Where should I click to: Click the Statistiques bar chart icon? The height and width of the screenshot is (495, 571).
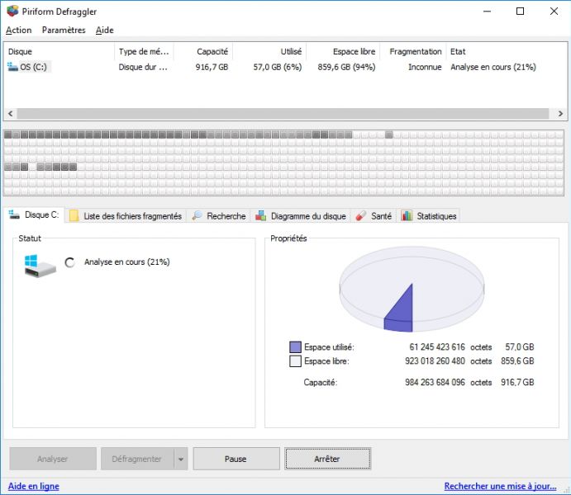pyautogui.click(x=407, y=215)
